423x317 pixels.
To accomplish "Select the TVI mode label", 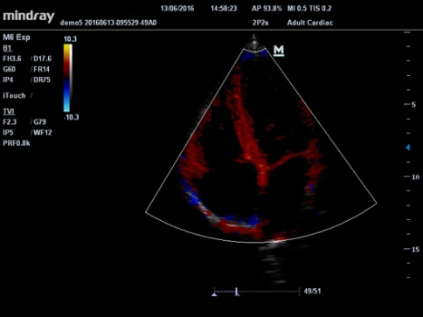I will [x=9, y=112].
